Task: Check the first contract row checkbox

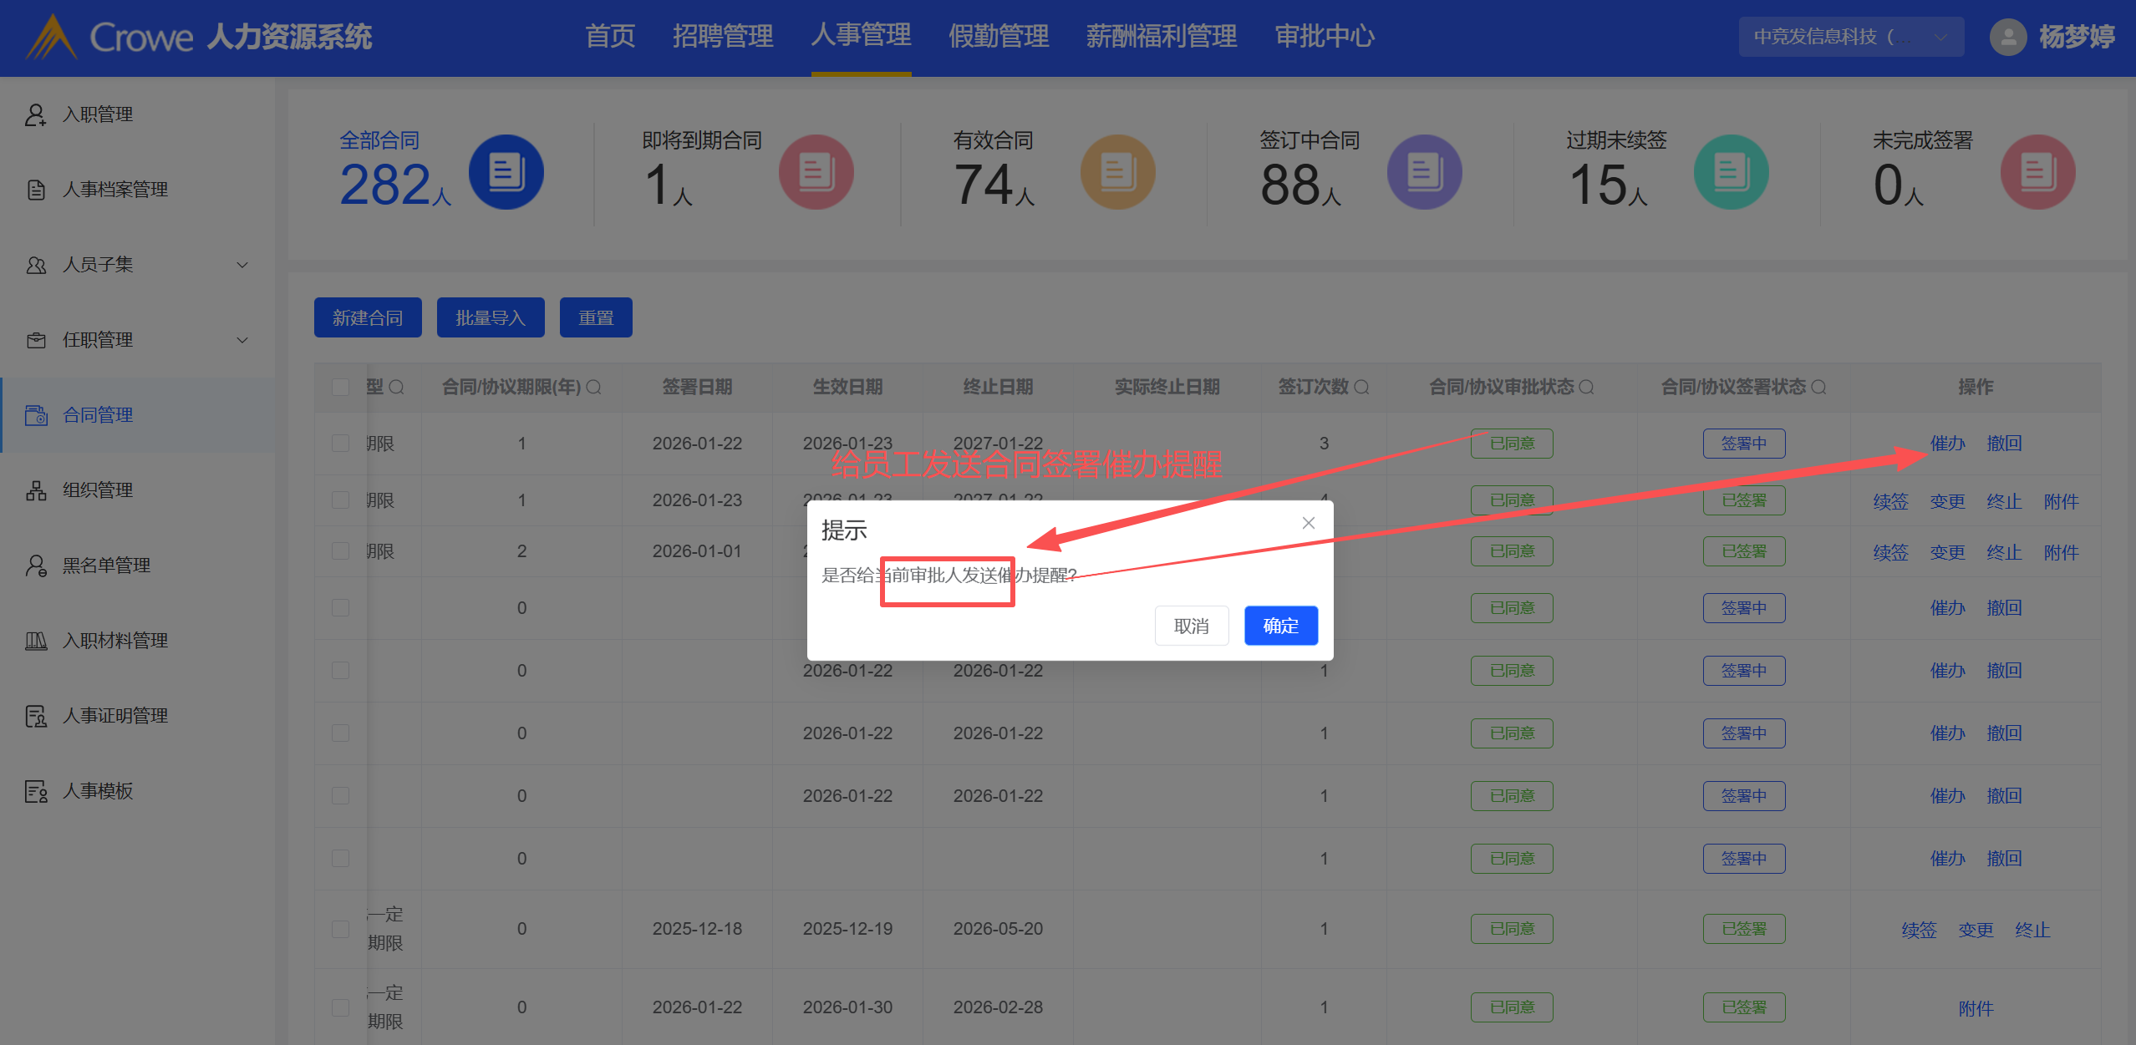Action: coord(340,444)
